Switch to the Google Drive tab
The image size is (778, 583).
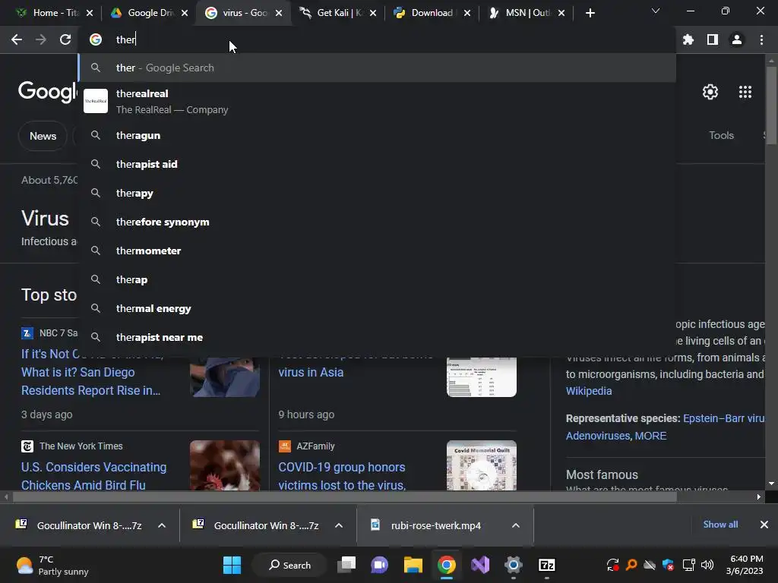(x=149, y=13)
